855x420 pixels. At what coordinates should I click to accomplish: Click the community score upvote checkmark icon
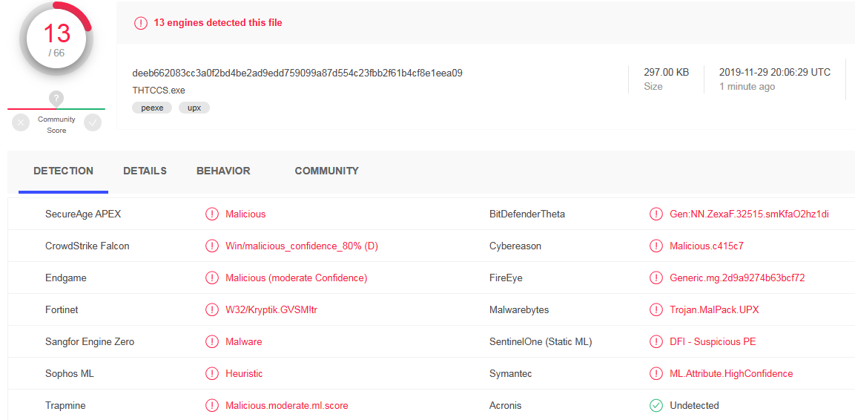(x=92, y=123)
